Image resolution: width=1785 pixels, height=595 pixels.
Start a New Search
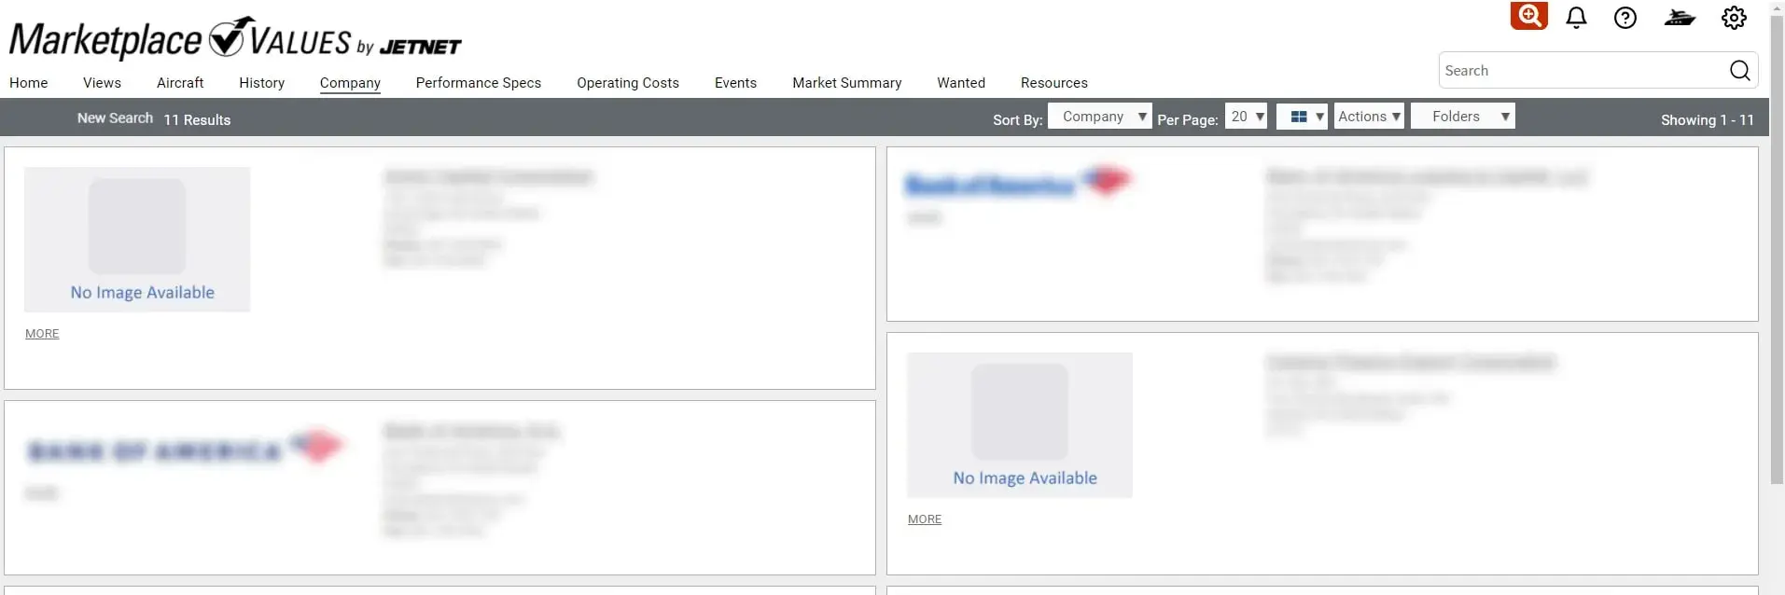(x=115, y=118)
